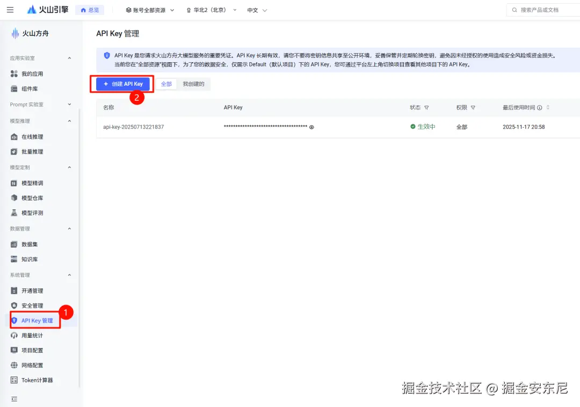
Task: Select the 全部 filter tab
Action: tap(166, 84)
